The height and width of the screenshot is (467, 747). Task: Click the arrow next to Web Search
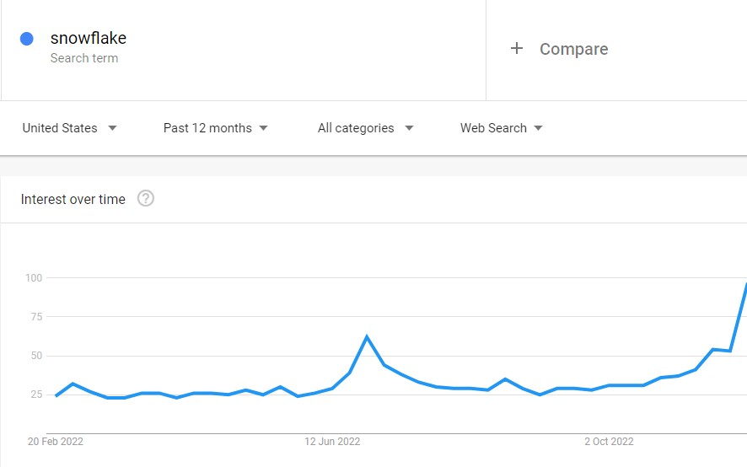tap(539, 128)
